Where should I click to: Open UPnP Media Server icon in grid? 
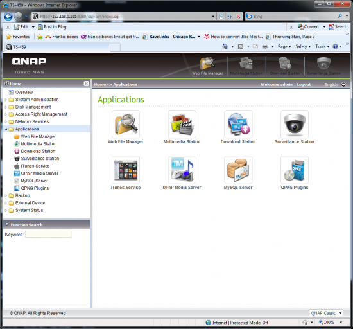182,170
